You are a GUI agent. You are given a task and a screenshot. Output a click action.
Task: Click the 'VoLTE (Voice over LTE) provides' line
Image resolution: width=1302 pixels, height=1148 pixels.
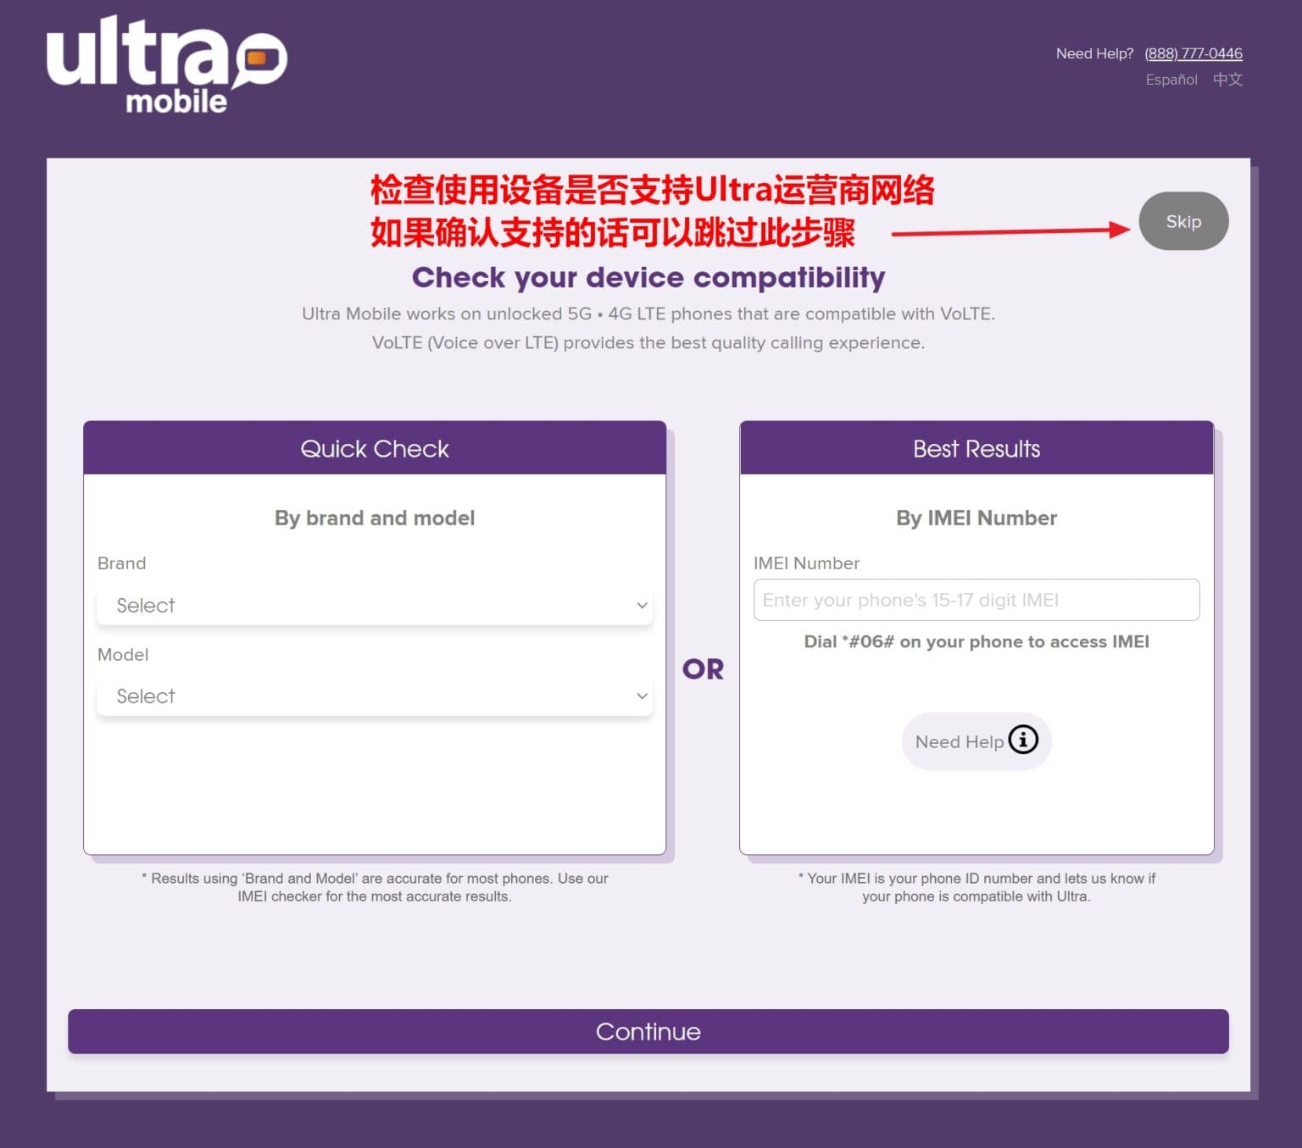tap(648, 342)
